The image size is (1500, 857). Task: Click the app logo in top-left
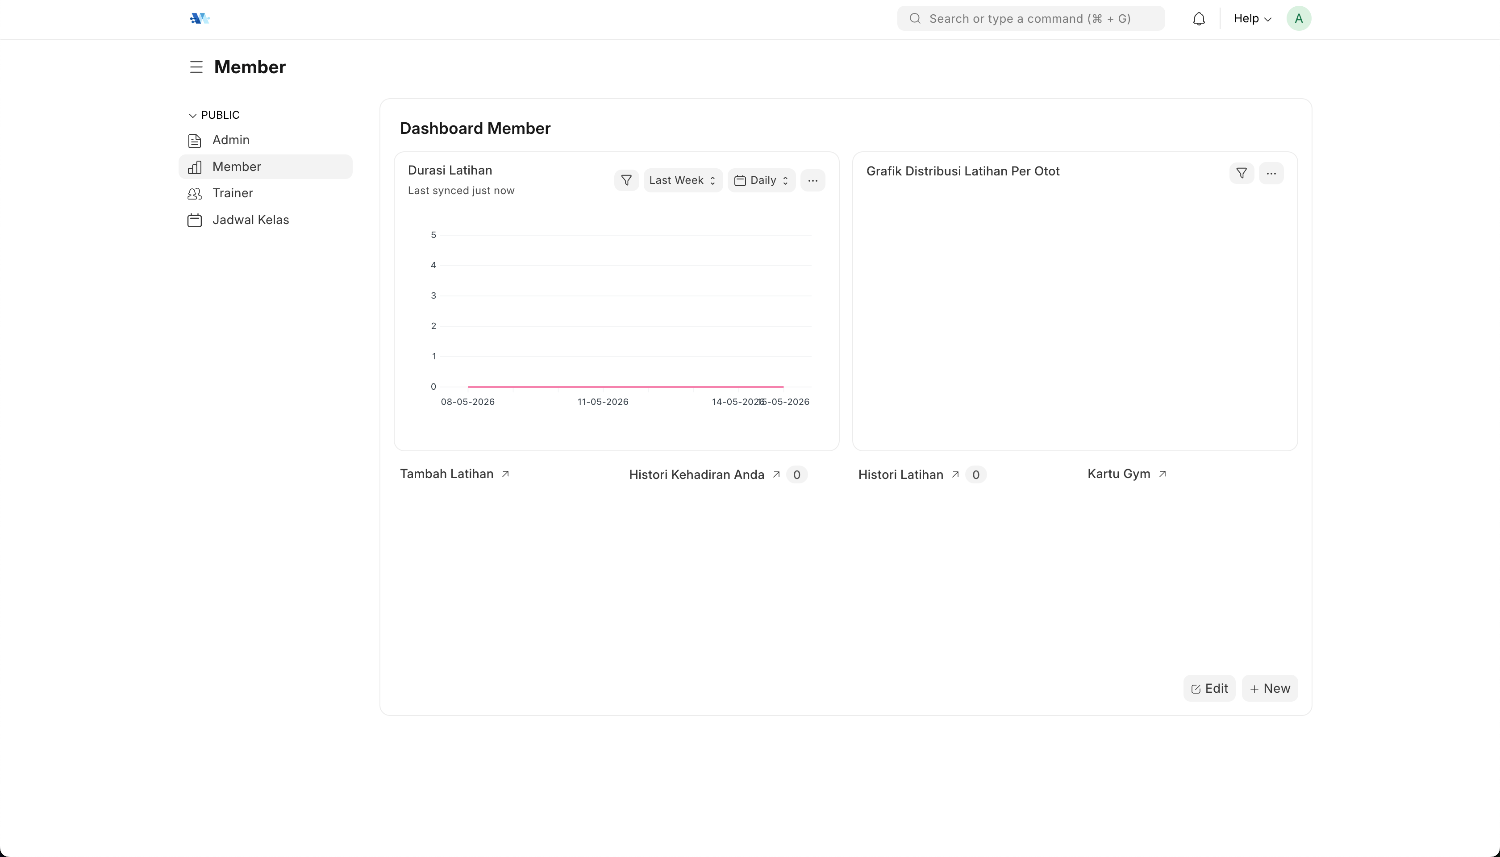(x=200, y=18)
